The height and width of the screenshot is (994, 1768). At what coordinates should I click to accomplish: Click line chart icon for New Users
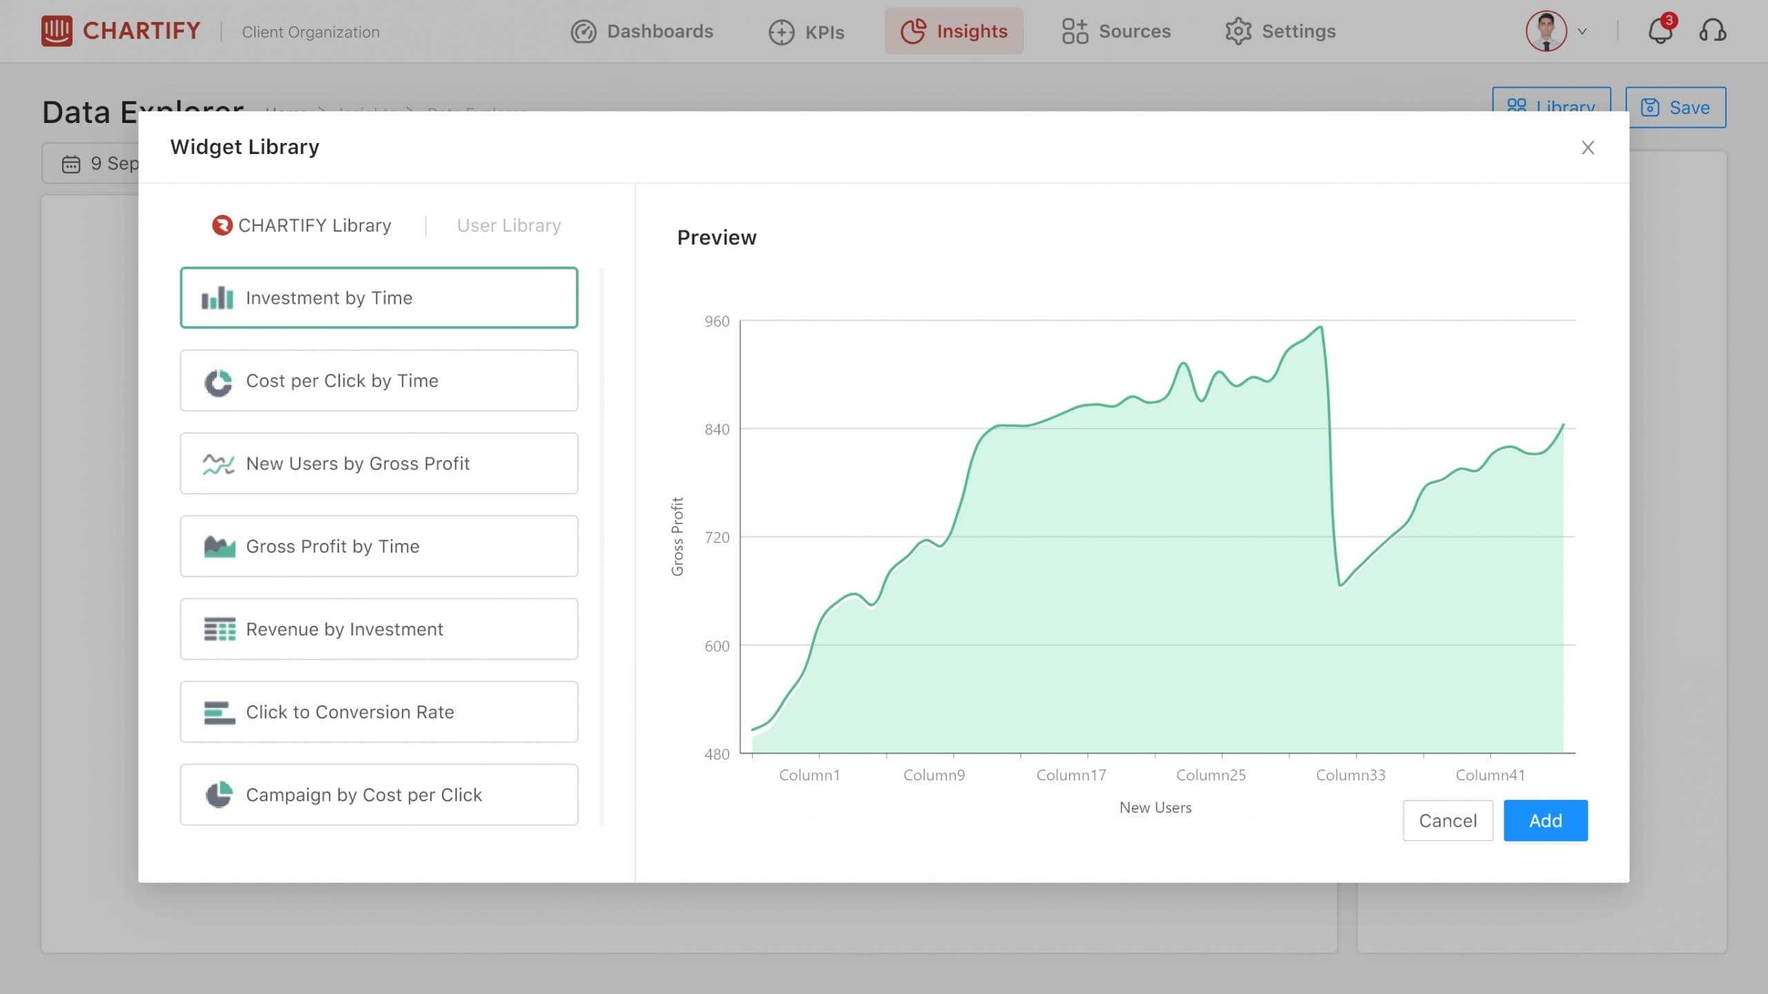click(218, 464)
